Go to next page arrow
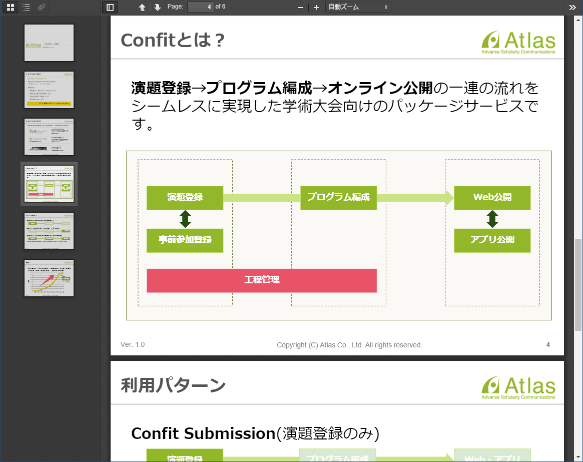The height and width of the screenshot is (462, 583). (157, 7)
